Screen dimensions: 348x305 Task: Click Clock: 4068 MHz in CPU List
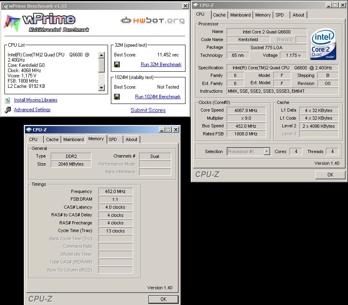point(25,71)
